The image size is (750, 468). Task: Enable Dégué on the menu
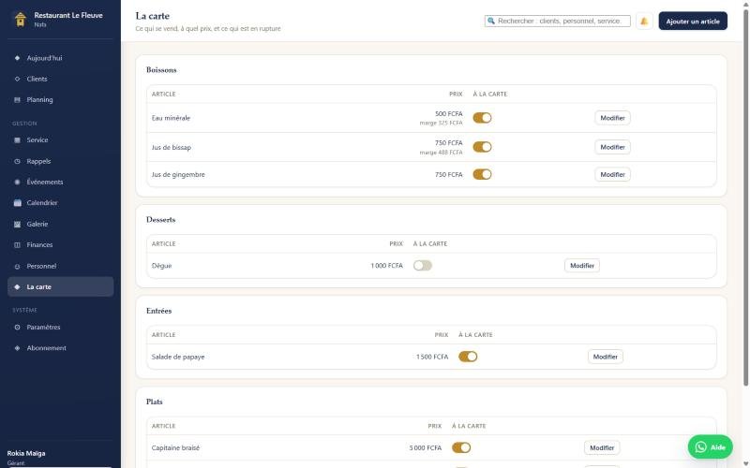(x=423, y=266)
